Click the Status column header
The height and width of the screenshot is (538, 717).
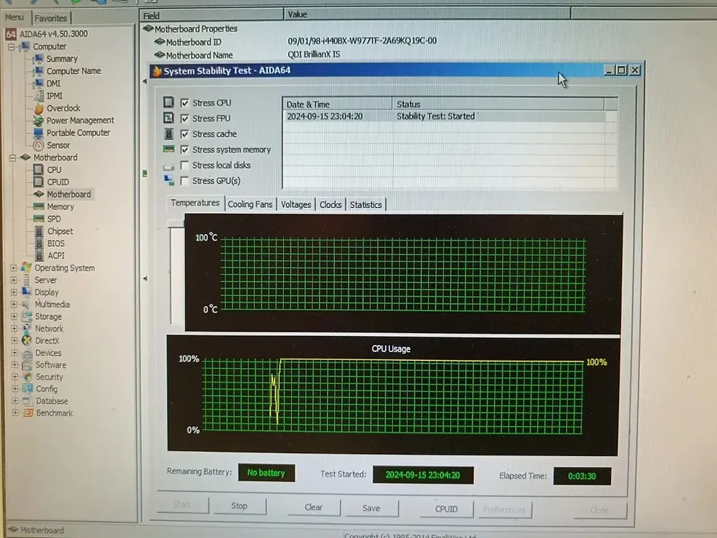point(498,104)
